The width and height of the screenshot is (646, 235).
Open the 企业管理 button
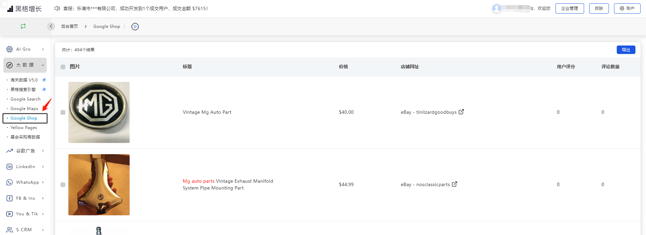569,8
